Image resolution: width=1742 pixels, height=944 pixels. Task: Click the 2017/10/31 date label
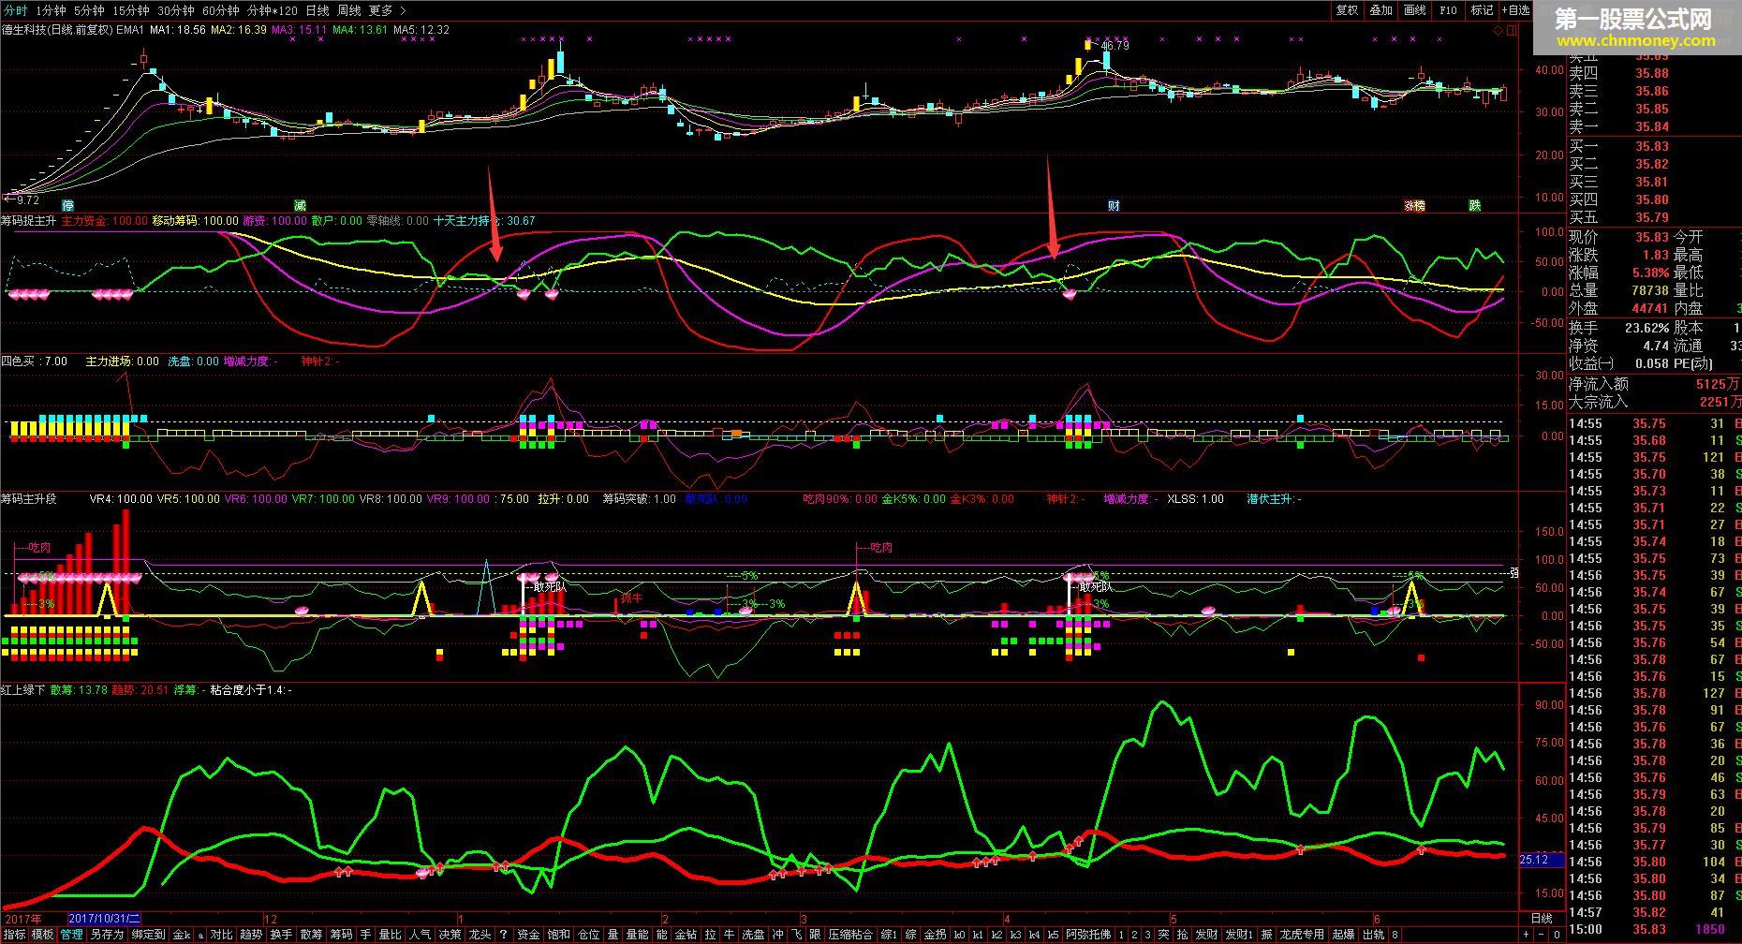pyautogui.click(x=103, y=918)
